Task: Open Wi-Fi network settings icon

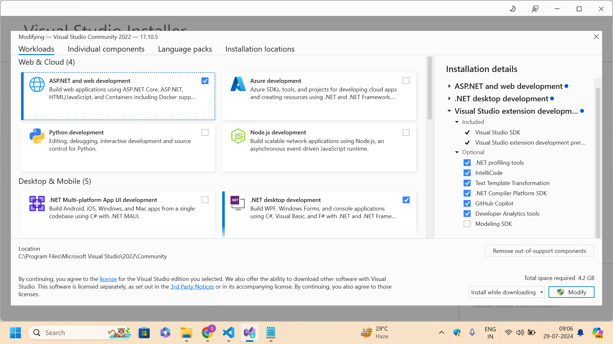Action: click(508, 333)
